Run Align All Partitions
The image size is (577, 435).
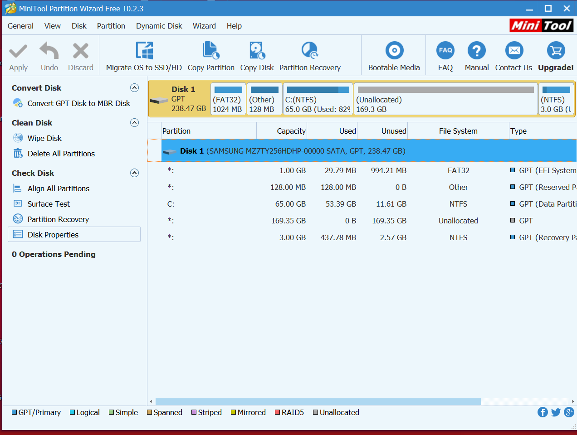pyautogui.click(x=59, y=188)
